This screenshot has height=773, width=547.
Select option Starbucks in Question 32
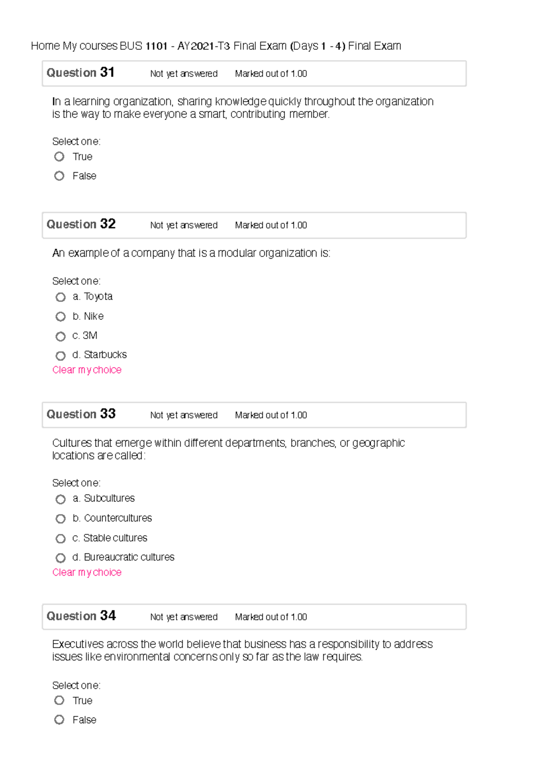point(61,355)
